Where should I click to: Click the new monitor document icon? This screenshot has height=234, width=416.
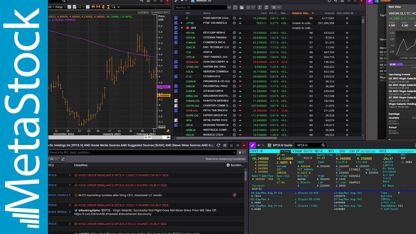(x=235, y=7)
